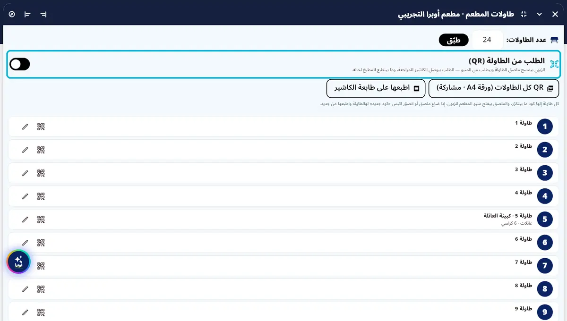The width and height of the screenshot is (567, 321).
Task: Click the align-left icon in the title bar
Action: click(x=27, y=14)
